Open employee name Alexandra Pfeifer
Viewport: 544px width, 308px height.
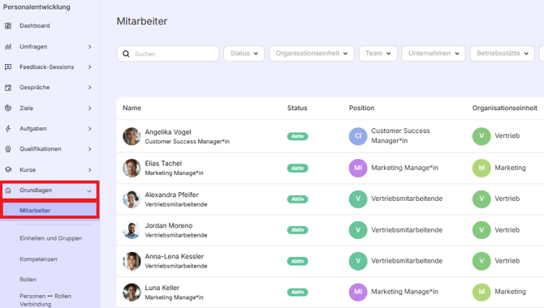(172, 195)
